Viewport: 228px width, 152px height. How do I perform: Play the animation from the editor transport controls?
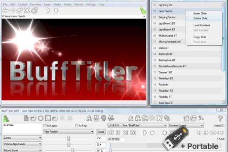click(145, 133)
